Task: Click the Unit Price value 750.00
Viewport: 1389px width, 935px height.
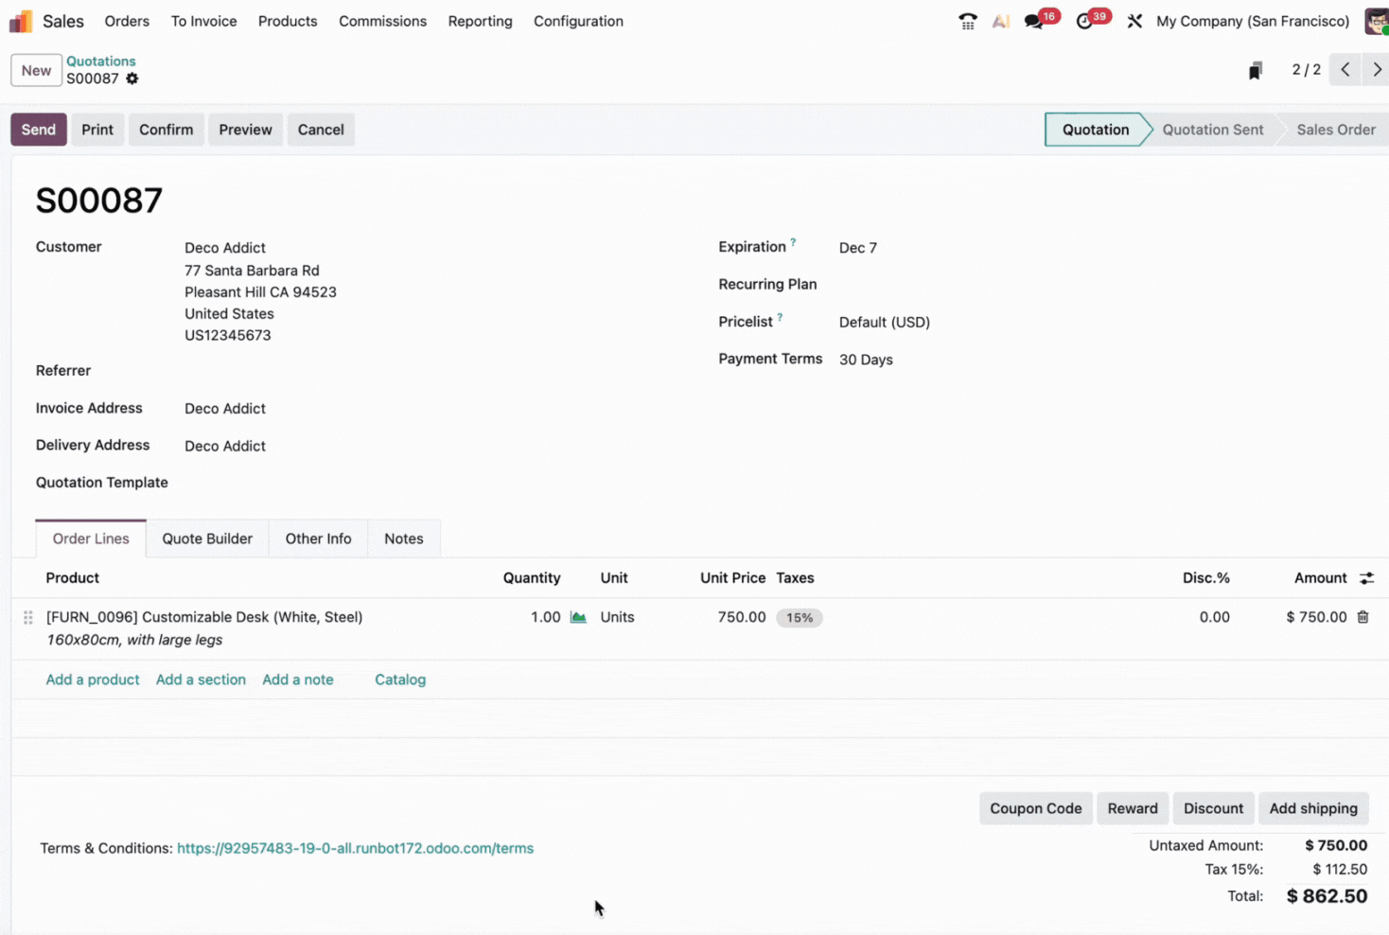Action: (x=741, y=617)
